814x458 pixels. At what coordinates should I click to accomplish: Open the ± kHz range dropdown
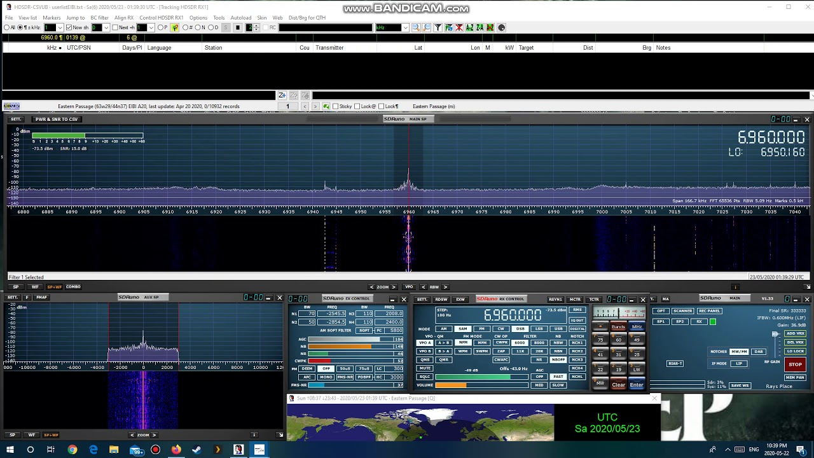coord(60,27)
